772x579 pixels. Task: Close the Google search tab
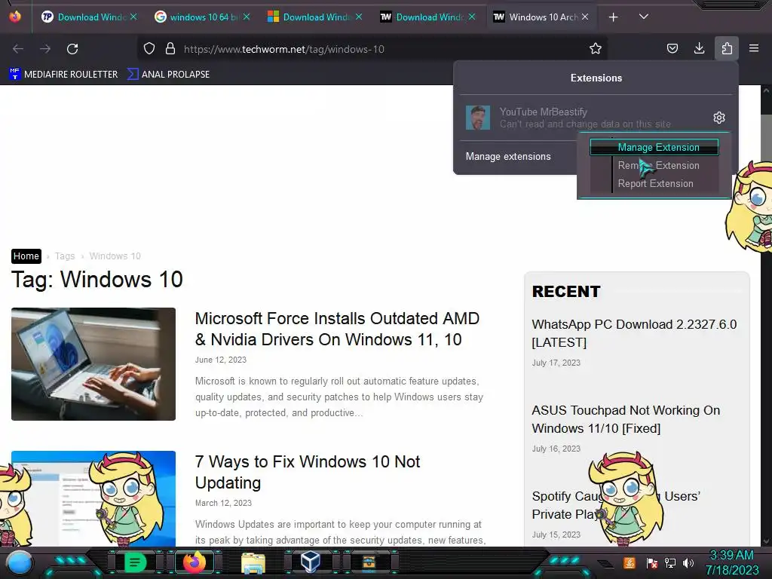(247, 17)
